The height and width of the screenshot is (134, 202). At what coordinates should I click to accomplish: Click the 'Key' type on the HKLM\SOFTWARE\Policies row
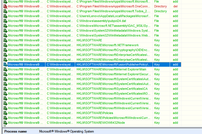157,113
